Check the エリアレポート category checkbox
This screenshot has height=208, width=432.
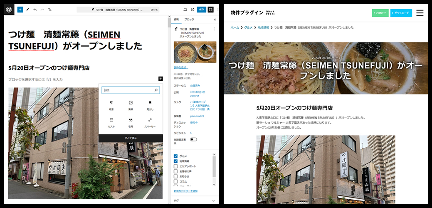pyautogui.click(x=175, y=166)
